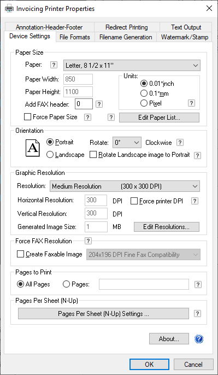Open help icon beside Force FAX Resolution
The width and height of the screenshot is (218, 375).
(x=88, y=241)
